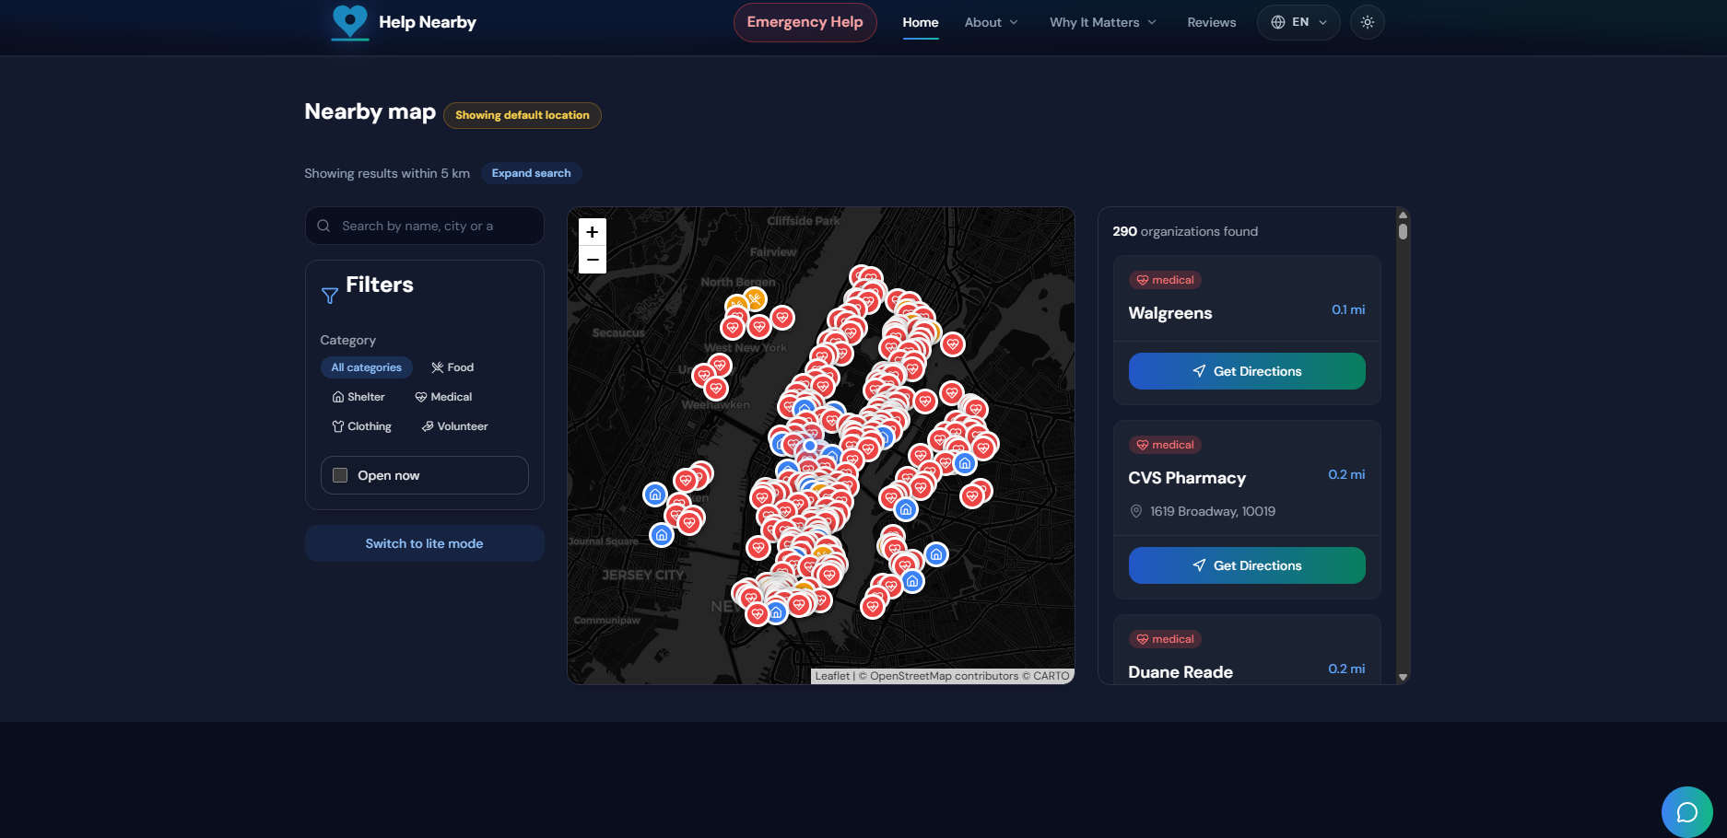This screenshot has height=838, width=1727.
Task: Click the Emergency Help button
Action: click(x=805, y=22)
